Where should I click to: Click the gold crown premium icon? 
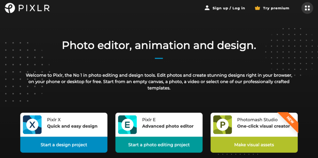pos(257,8)
